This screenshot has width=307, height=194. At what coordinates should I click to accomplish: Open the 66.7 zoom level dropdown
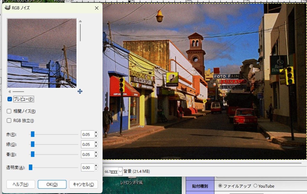120,172
